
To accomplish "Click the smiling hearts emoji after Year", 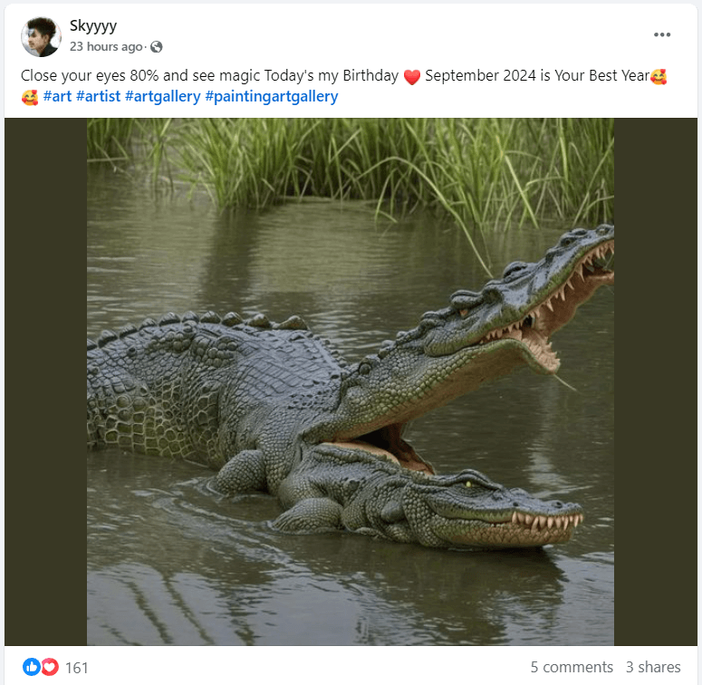I will coord(659,76).
